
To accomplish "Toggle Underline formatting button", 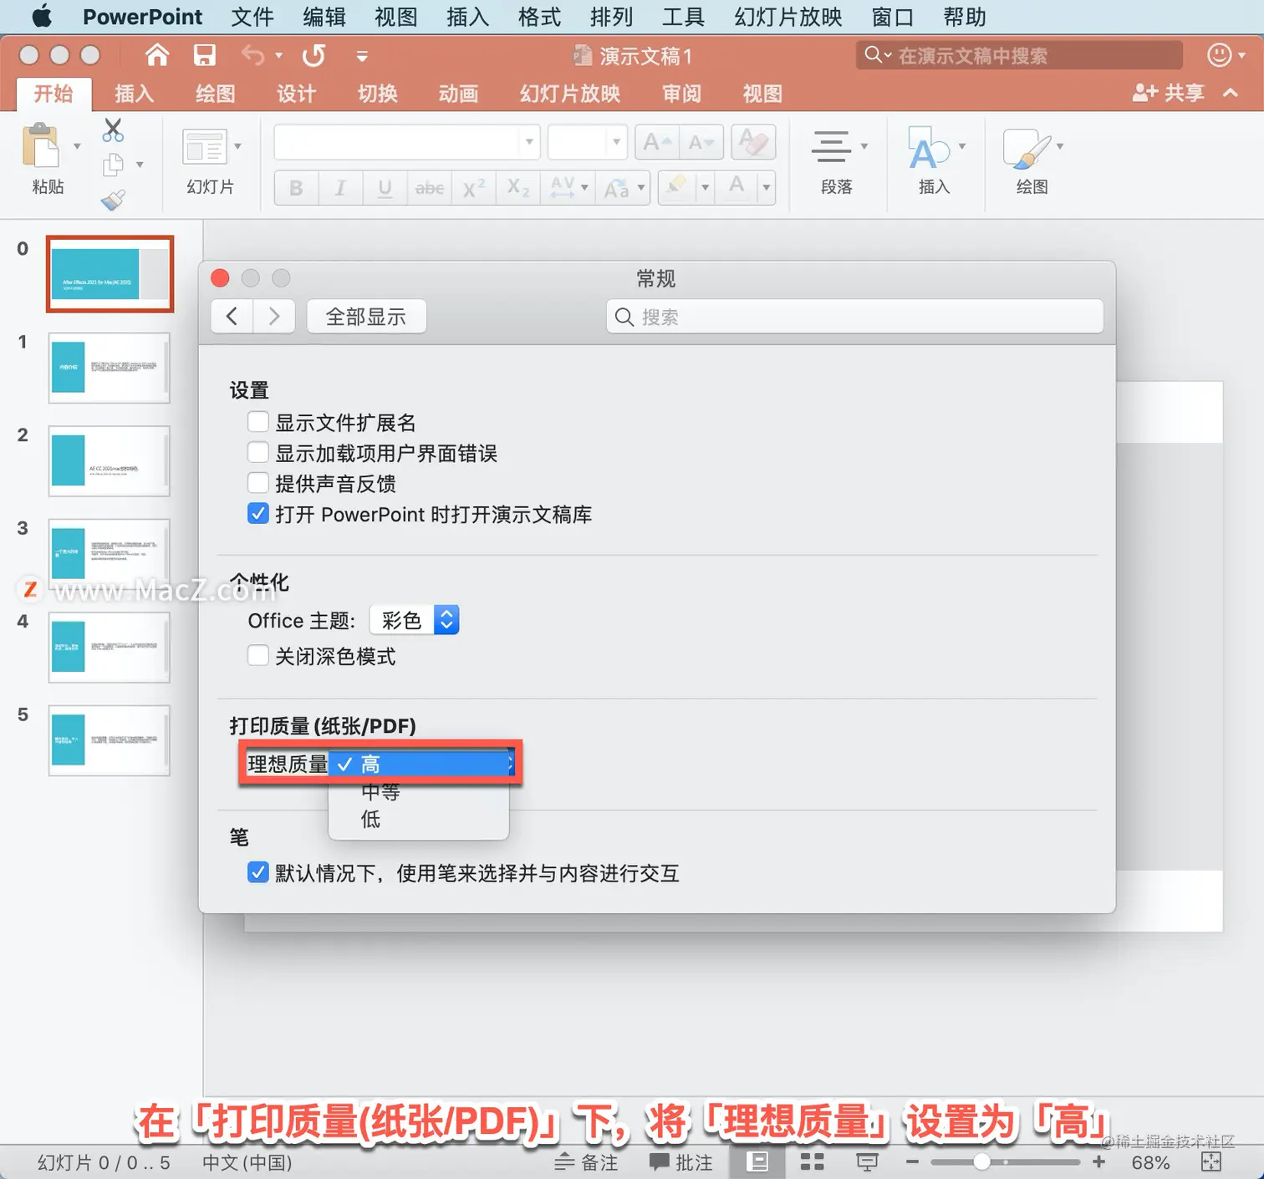I will [385, 188].
